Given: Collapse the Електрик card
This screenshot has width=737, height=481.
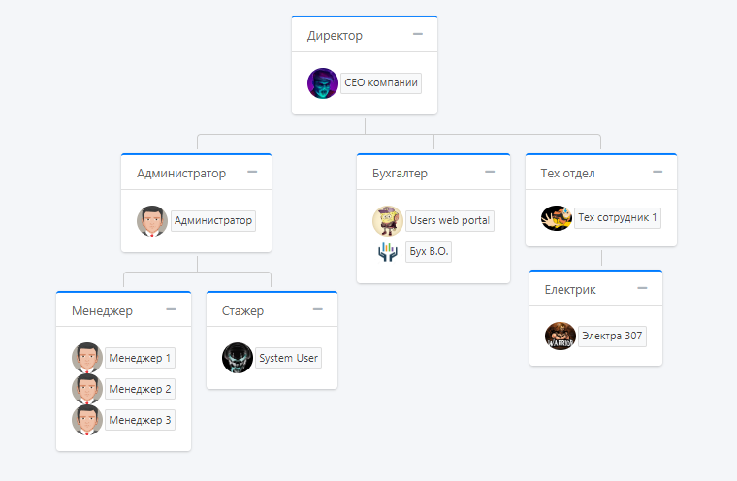Looking at the screenshot, I should [x=642, y=288].
